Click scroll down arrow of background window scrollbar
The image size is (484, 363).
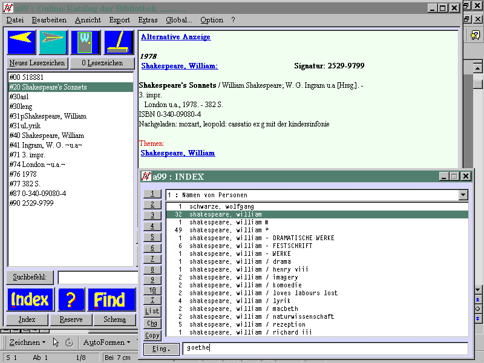(x=477, y=290)
